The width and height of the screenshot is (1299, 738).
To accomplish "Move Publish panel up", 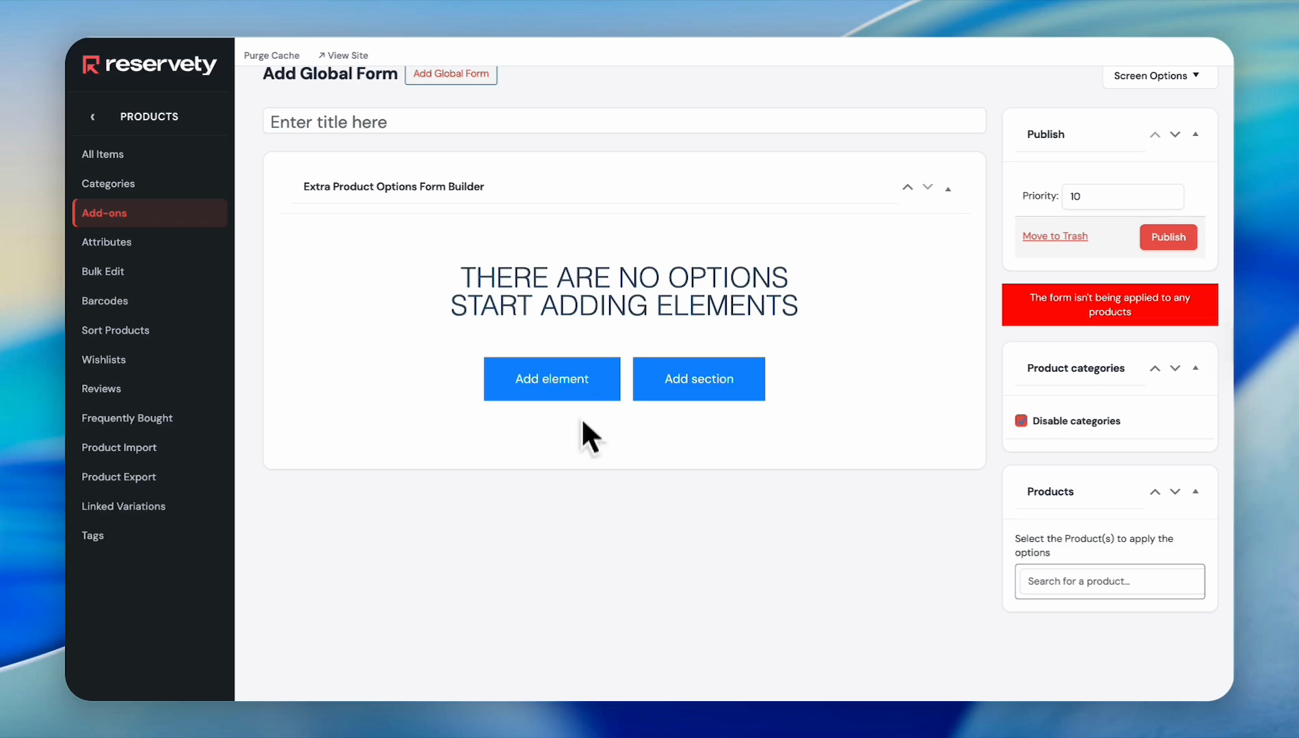I will pos(1155,135).
